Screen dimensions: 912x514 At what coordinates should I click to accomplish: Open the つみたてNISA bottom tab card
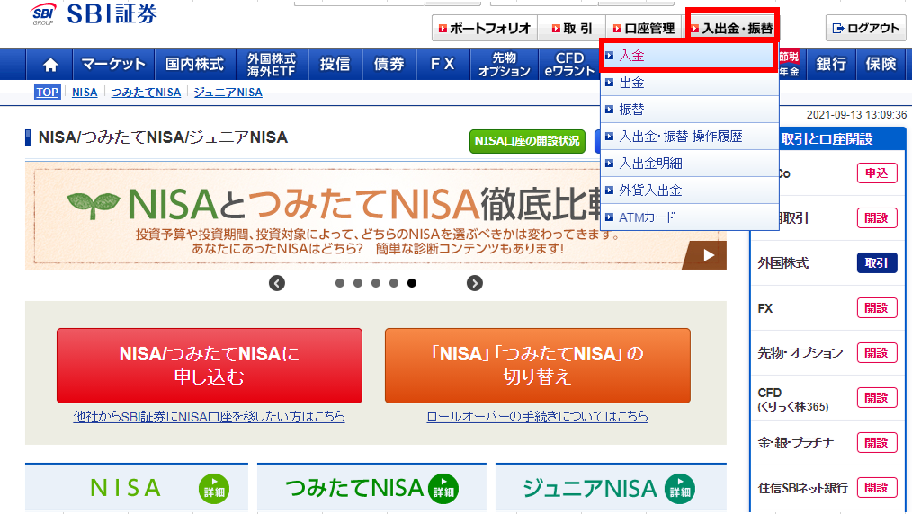pos(371,487)
